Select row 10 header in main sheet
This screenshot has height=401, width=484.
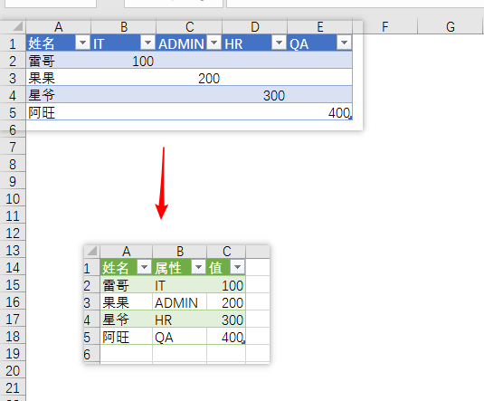coord(13,198)
